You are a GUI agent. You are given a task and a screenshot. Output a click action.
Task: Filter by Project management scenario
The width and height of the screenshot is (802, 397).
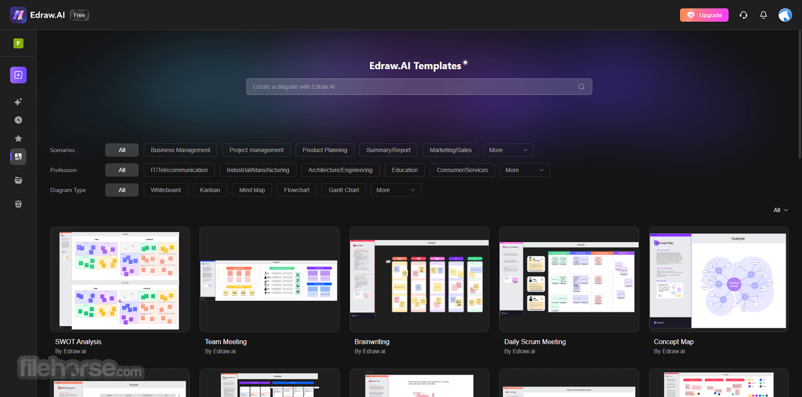point(257,150)
